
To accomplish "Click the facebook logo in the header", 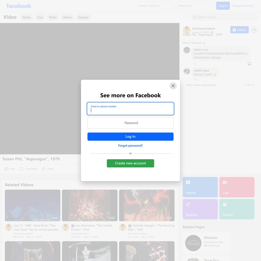I will coord(19,6).
